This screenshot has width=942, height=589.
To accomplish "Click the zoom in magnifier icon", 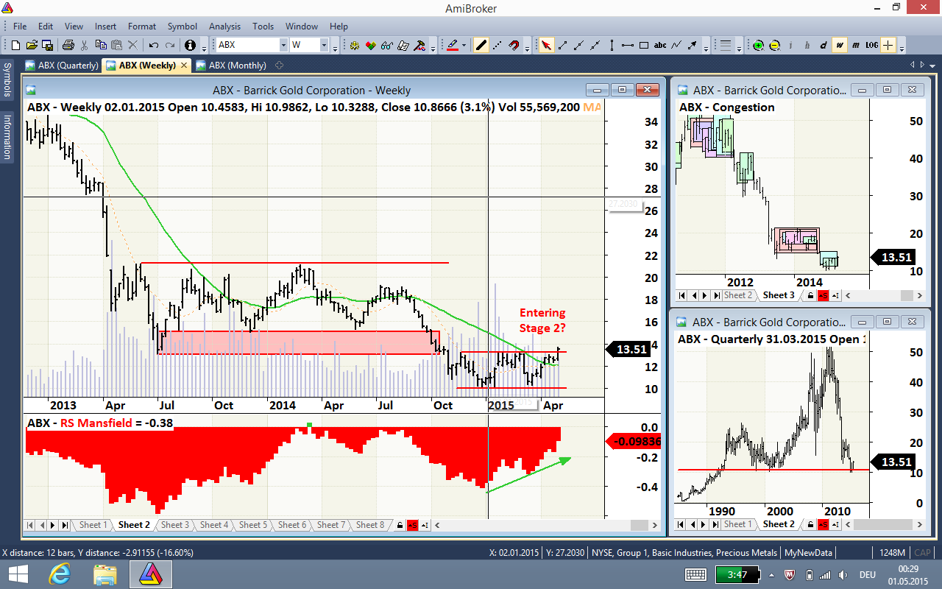I will point(759,45).
